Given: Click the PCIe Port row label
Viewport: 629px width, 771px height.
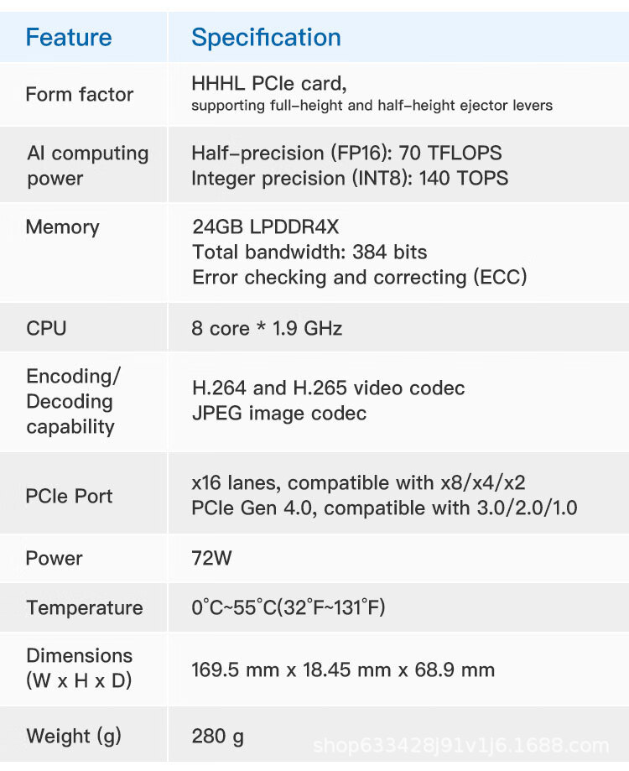Looking at the screenshot, I should pyautogui.click(x=69, y=496).
